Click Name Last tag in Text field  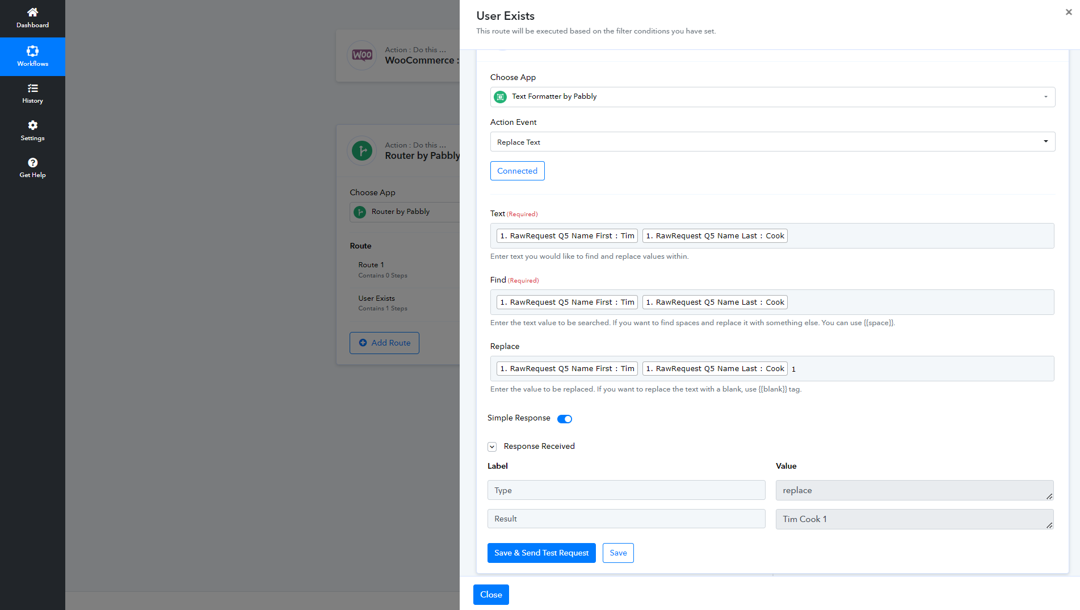715,236
